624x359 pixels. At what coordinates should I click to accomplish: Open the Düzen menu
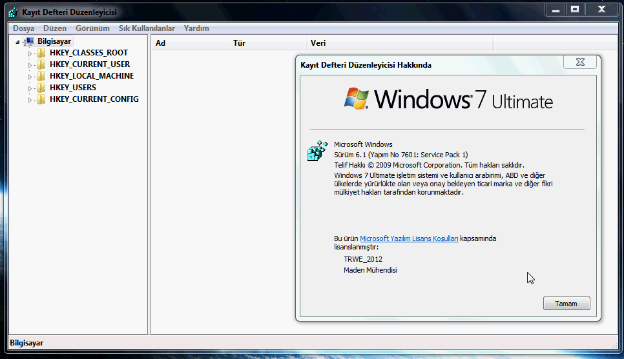click(x=55, y=28)
